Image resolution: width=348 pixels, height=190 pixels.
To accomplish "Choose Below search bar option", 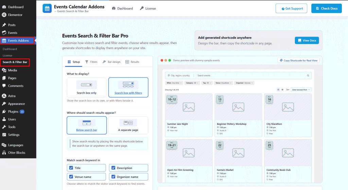I will click(87, 125).
